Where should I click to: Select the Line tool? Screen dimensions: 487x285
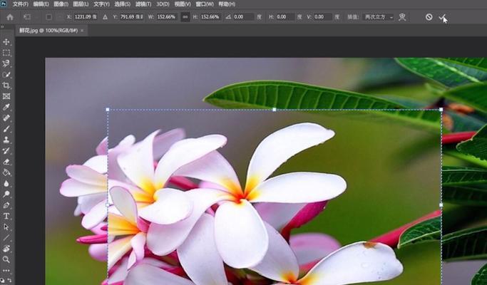pos(6,238)
